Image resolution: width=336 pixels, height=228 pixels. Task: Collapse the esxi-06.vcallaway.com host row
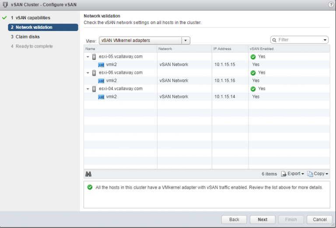point(87,73)
